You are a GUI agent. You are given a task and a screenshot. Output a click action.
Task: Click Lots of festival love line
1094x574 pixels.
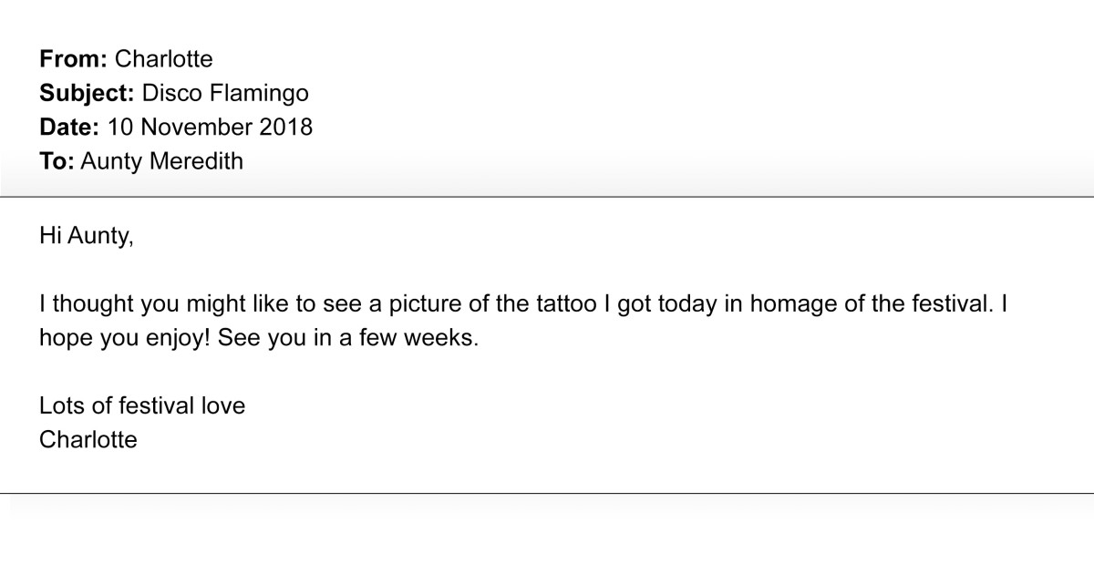[142, 405]
